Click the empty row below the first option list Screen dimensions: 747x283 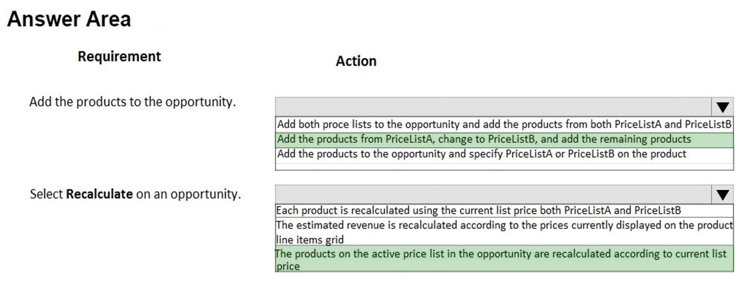pos(504,166)
